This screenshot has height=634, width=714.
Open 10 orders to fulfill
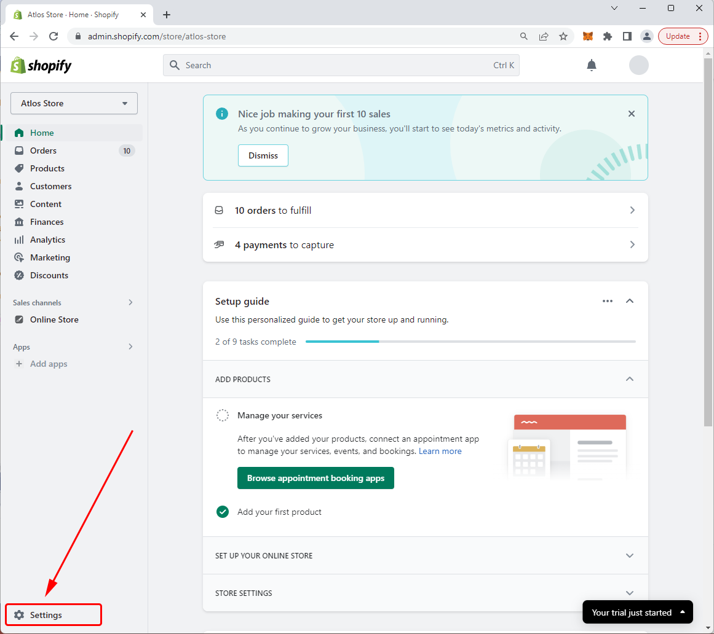(426, 210)
